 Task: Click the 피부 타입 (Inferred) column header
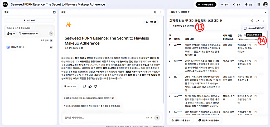pos(228,37)
